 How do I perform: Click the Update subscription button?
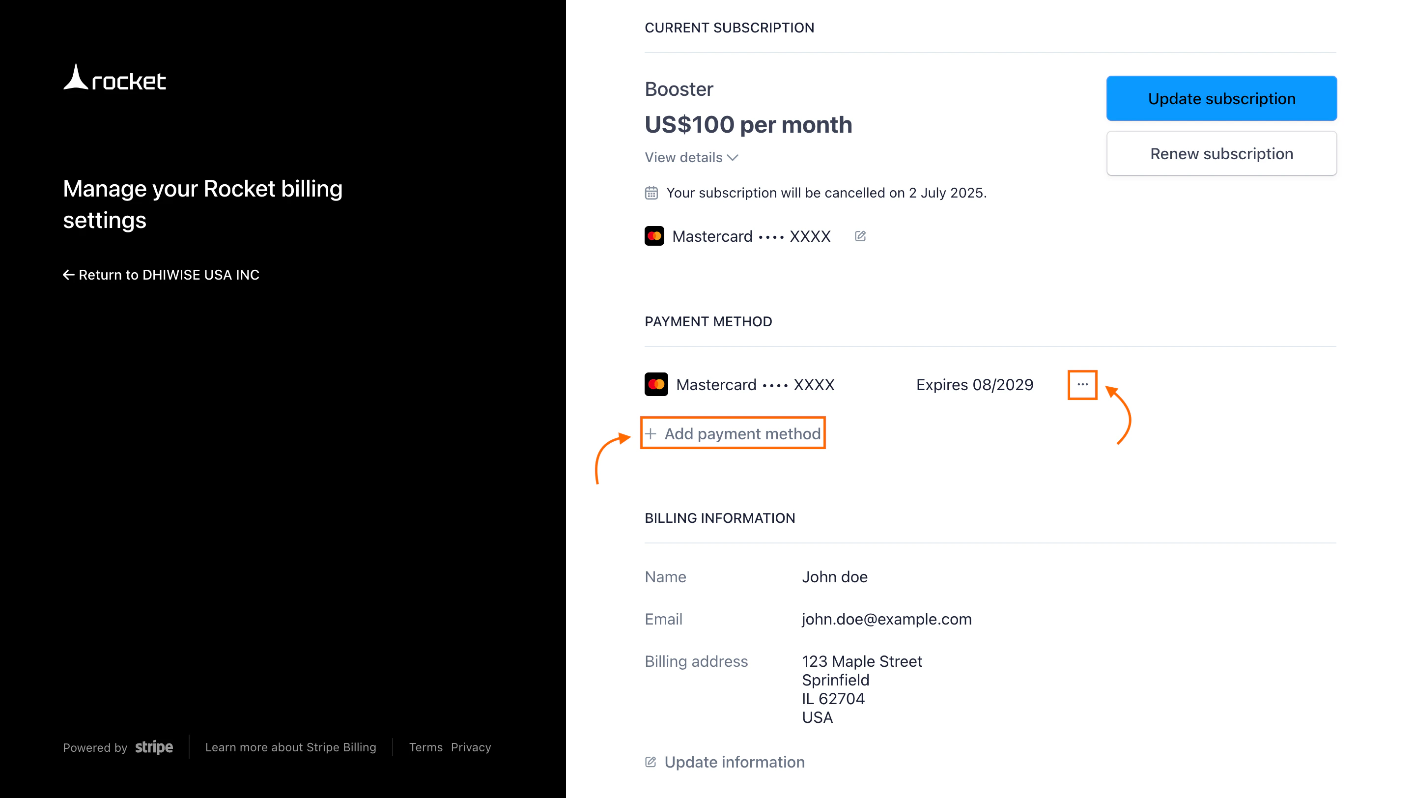click(1221, 98)
